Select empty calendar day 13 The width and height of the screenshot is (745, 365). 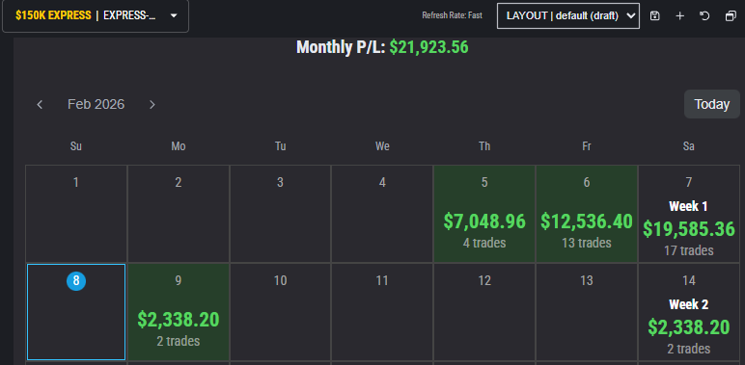[587, 312]
